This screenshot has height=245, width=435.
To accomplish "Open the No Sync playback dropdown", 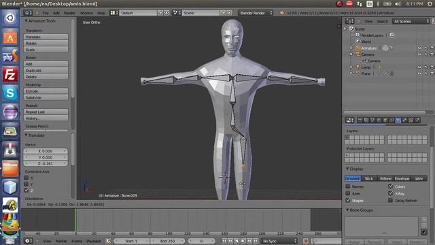I will point(279,241).
